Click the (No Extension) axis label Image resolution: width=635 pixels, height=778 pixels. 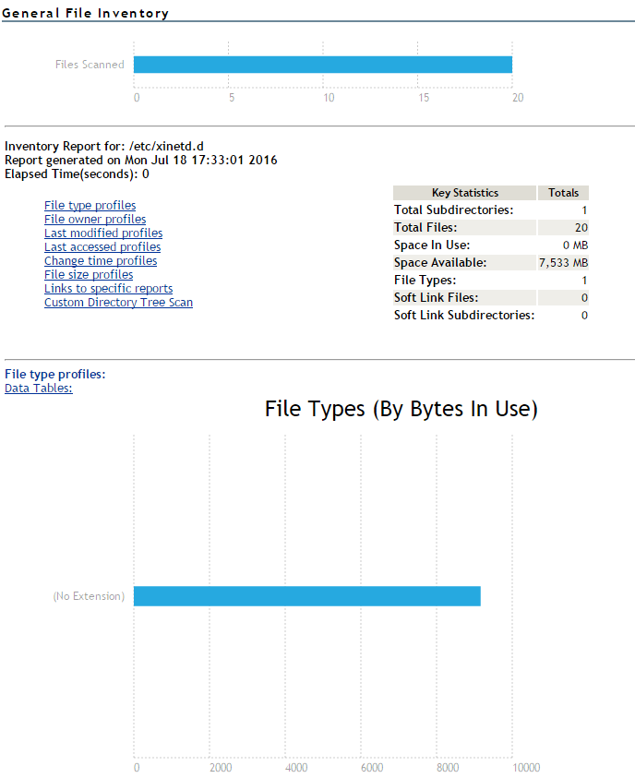coord(89,596)
